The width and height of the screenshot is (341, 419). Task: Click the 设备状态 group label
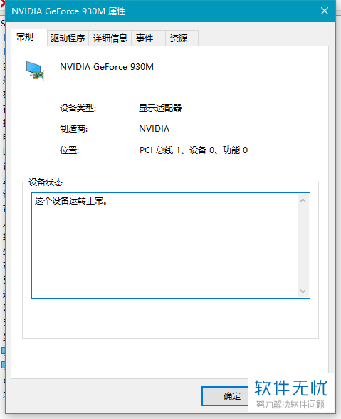pyautogui.click(x=46, y=182)
